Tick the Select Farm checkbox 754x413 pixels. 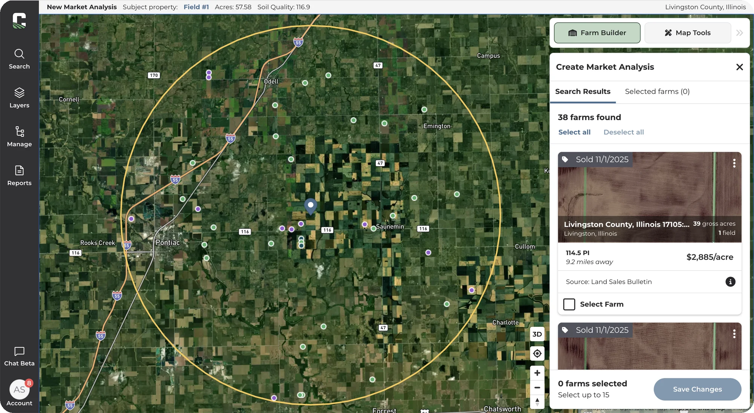[569, 304]
